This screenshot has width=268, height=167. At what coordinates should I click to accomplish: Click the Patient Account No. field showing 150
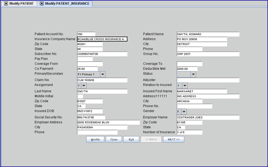point(86,34)
